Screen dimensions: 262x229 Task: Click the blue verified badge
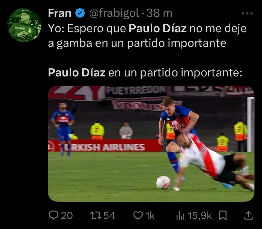point(80,13)
